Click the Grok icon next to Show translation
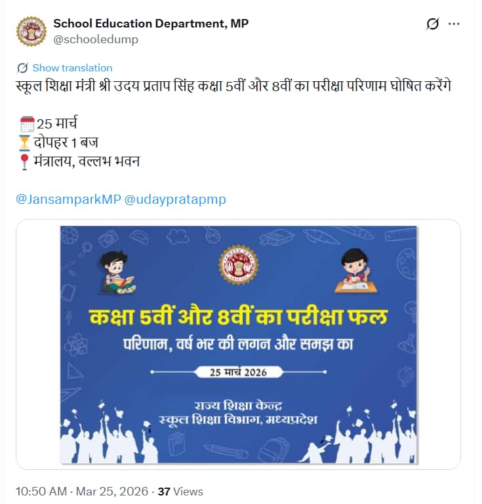 click(22, 68)
